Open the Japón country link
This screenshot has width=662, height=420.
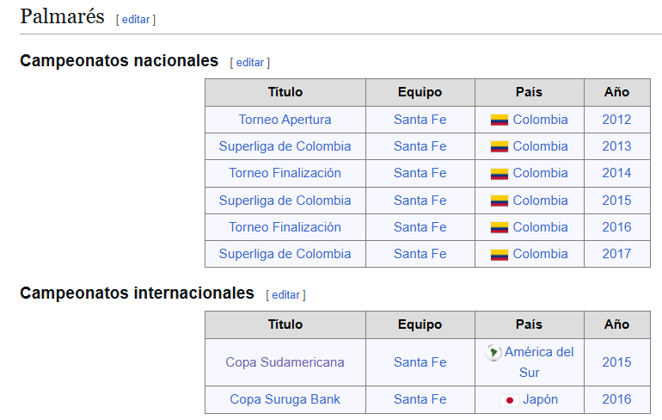[x=540, y=399]
